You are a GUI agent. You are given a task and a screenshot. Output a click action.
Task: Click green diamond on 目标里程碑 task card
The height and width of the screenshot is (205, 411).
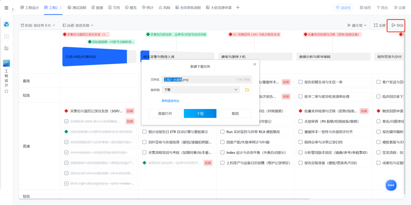tap(66, 132)
